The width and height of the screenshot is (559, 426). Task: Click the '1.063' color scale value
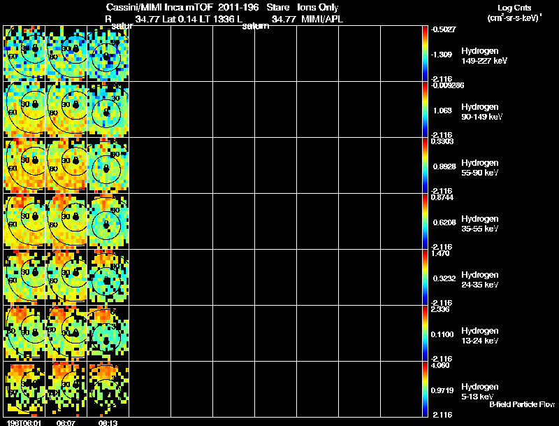(443, 111)
